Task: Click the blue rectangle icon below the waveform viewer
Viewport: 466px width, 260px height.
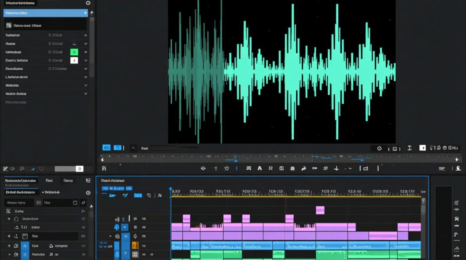Action: coord(106,148)
